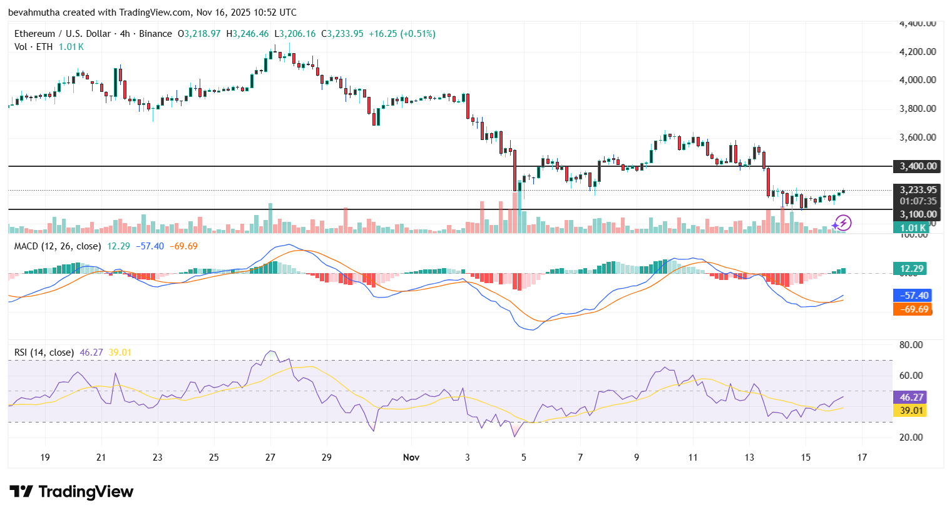Click Nov on the date axis
The height and width of the screenshot is (515, 952).
pyautogui.click(x=411, y=457)
